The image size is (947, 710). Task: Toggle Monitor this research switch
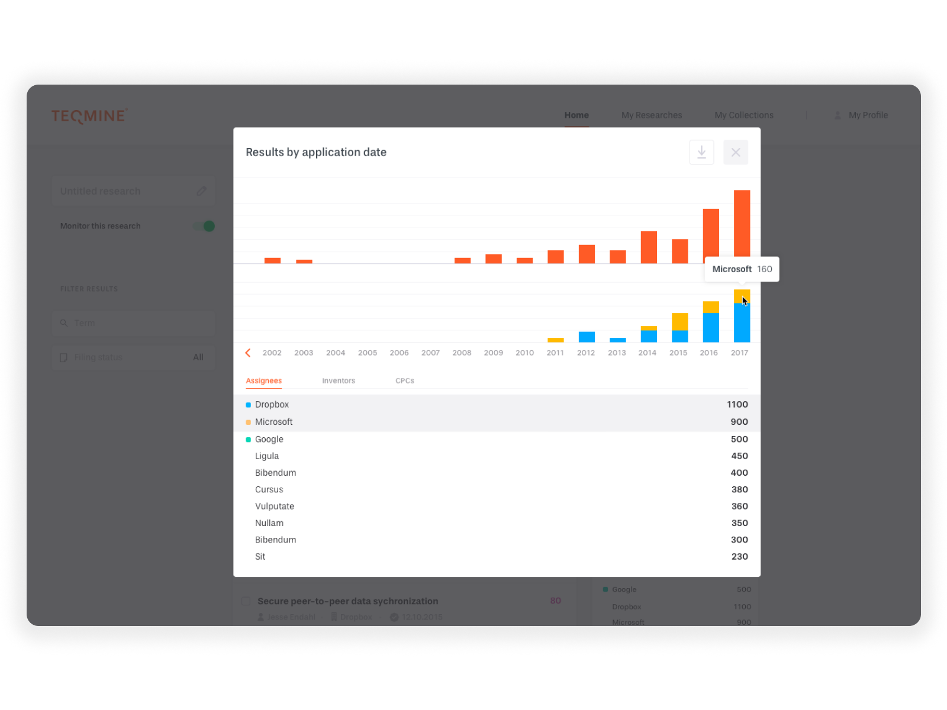[x=204, y=226]
